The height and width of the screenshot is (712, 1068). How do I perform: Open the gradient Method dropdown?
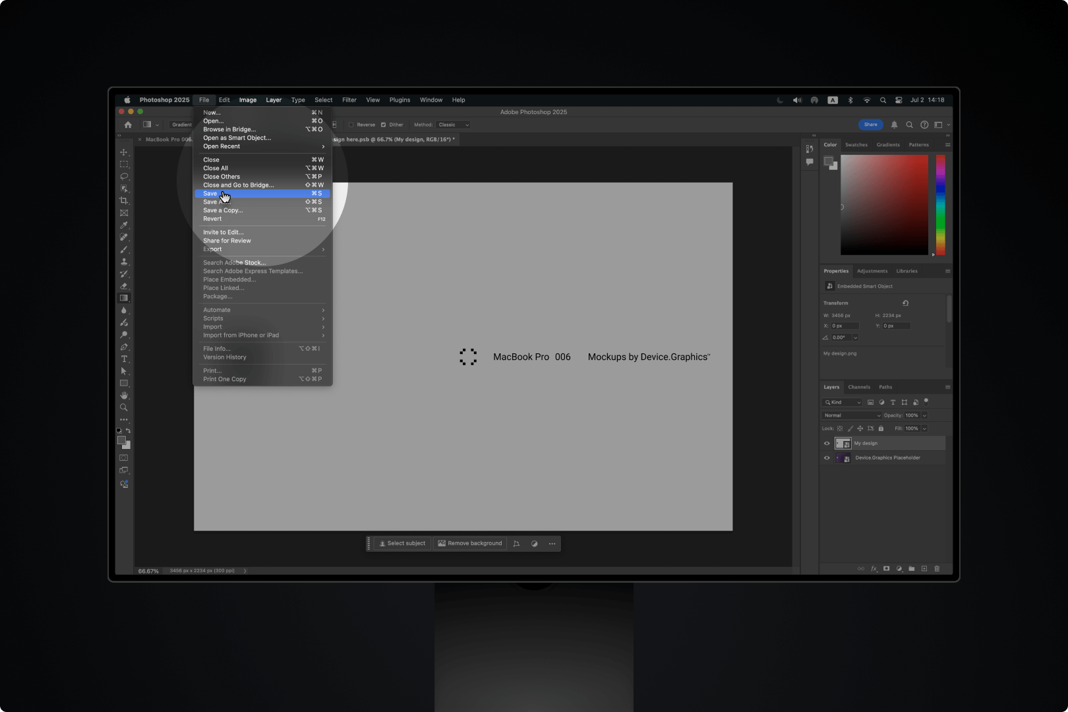pyautogui.click(x=454, y=125)
